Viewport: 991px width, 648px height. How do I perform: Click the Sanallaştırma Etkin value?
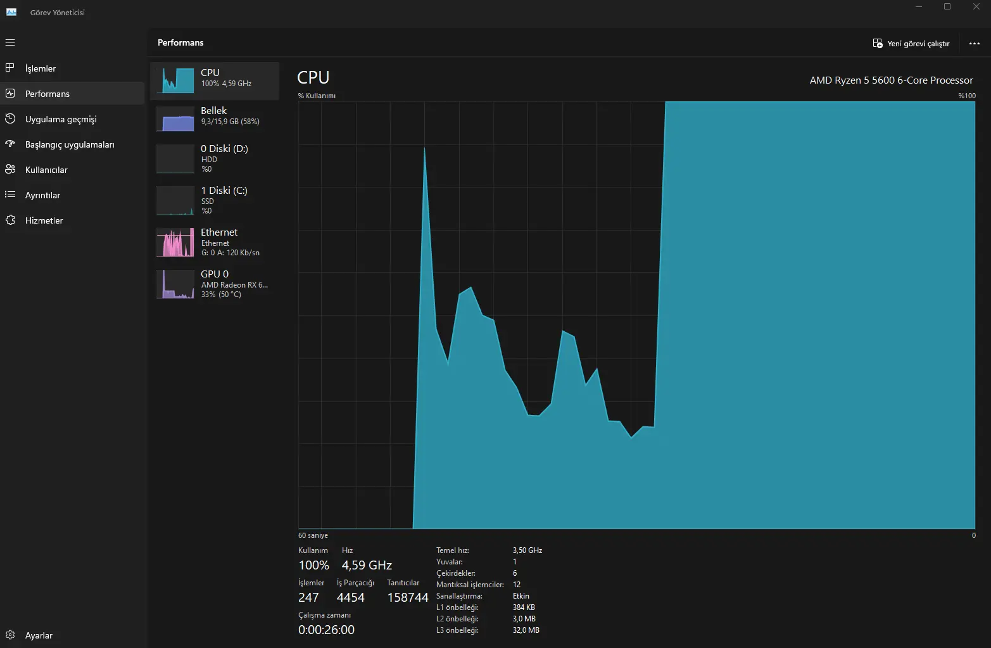[521, 596]
